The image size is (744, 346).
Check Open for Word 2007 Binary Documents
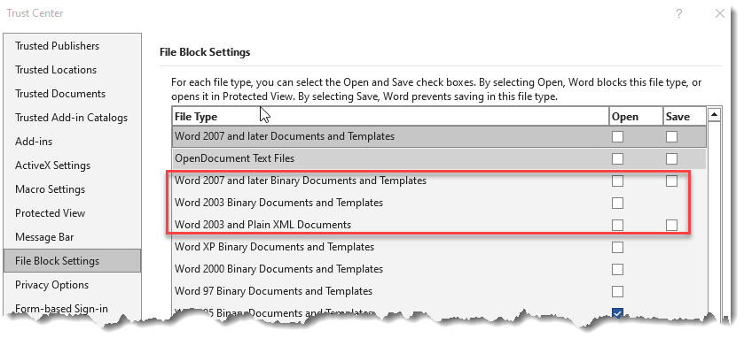617,181
